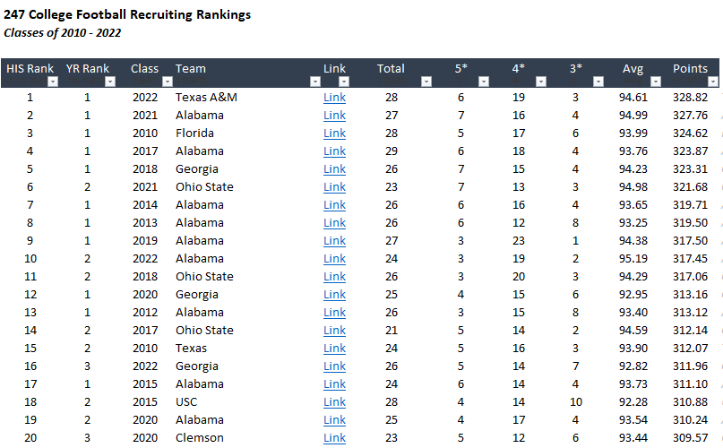
Task: Expand the 5* column filter arrow
Action: (x=484, y=82)
